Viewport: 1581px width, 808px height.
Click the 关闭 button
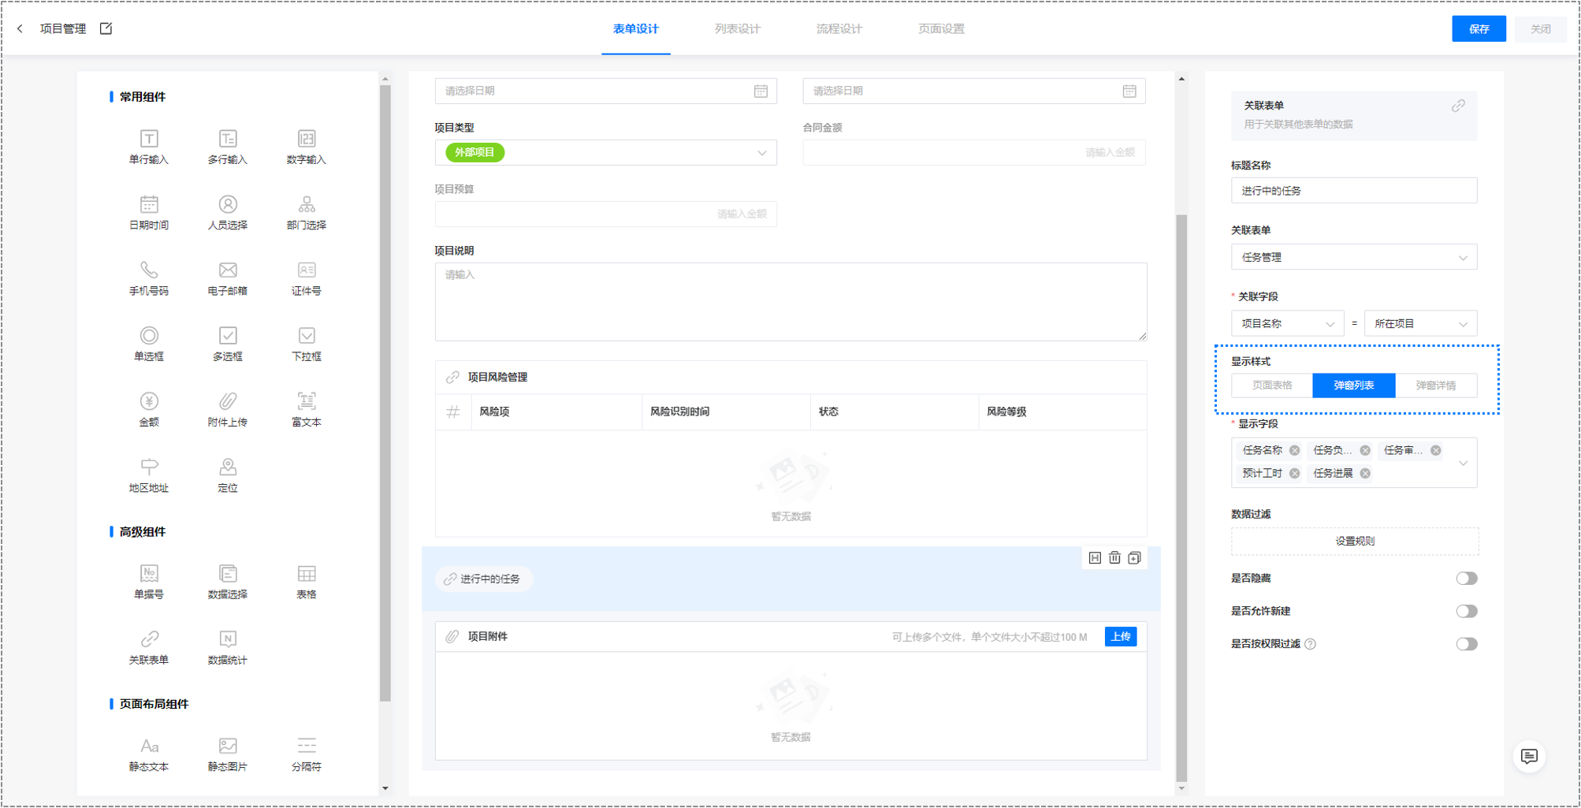(x=1541, y=29)
